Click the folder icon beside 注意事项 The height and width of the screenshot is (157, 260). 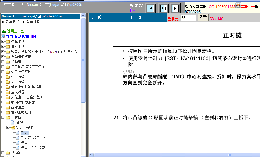8,42
